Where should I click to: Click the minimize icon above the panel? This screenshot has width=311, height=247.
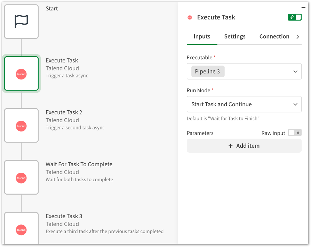pyautogui.click(x=303, y=7)
